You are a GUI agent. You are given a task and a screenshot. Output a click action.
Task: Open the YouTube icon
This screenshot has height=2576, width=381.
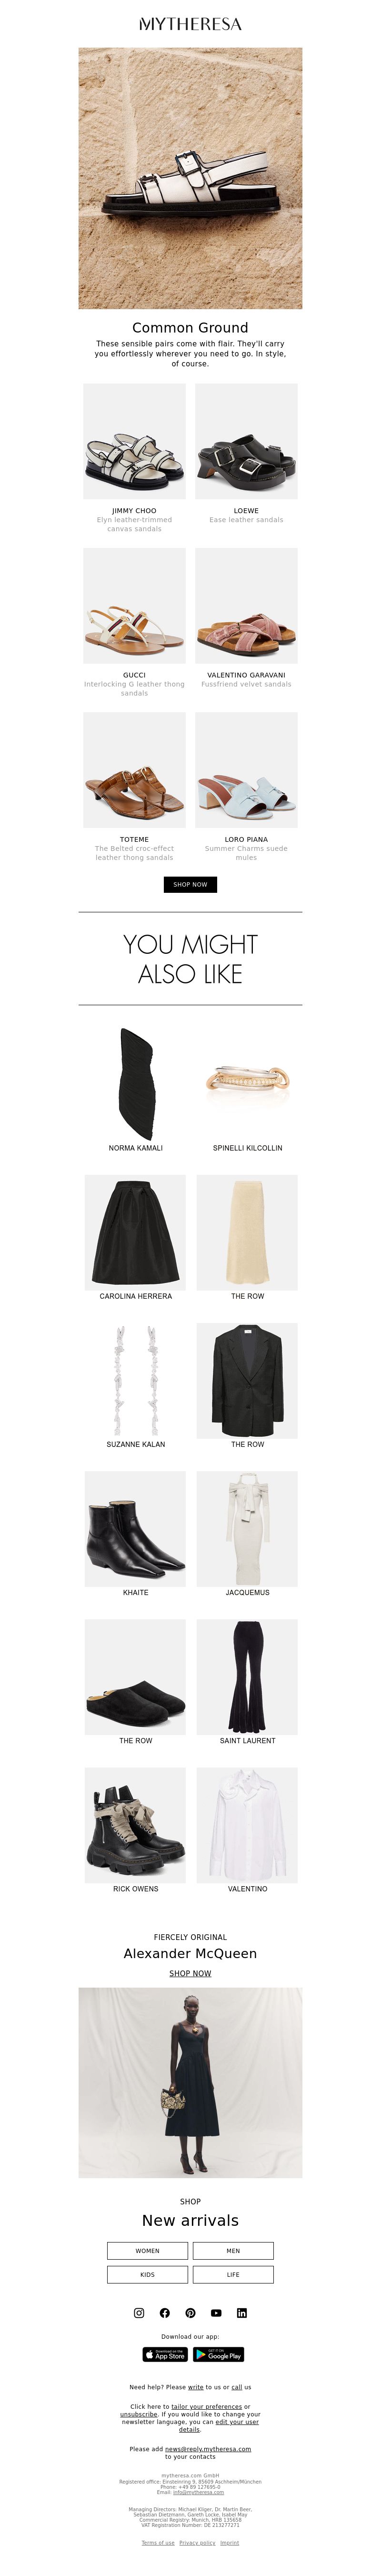point(216,2313)
